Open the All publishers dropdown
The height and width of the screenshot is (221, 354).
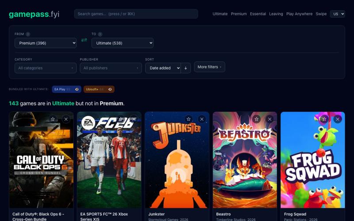pos(111,68)
